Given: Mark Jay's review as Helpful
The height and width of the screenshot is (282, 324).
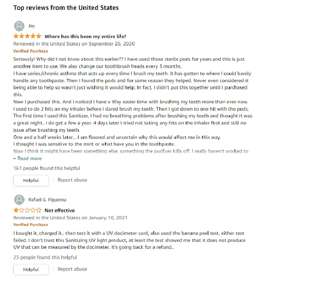Looking at the screenshot, I should click(x=31, y=180).
